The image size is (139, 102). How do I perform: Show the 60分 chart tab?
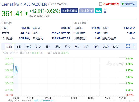point(115,47)
